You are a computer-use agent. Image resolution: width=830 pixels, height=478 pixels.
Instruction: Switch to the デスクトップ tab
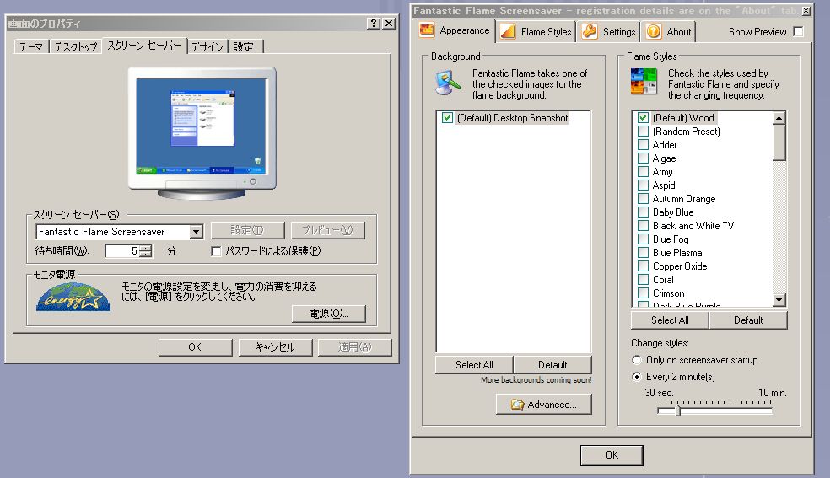click(75, 47)
